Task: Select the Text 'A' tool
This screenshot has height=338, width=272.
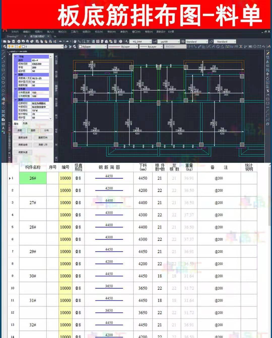Action: click(x=3, y=128)
